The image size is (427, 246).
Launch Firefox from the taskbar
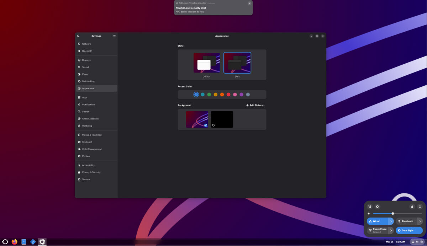(14, 242)
